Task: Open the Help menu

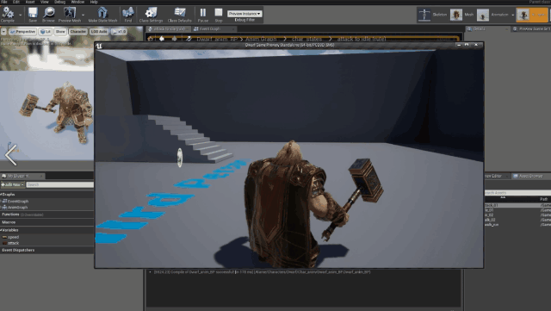Action: click(x=94, y=2)
